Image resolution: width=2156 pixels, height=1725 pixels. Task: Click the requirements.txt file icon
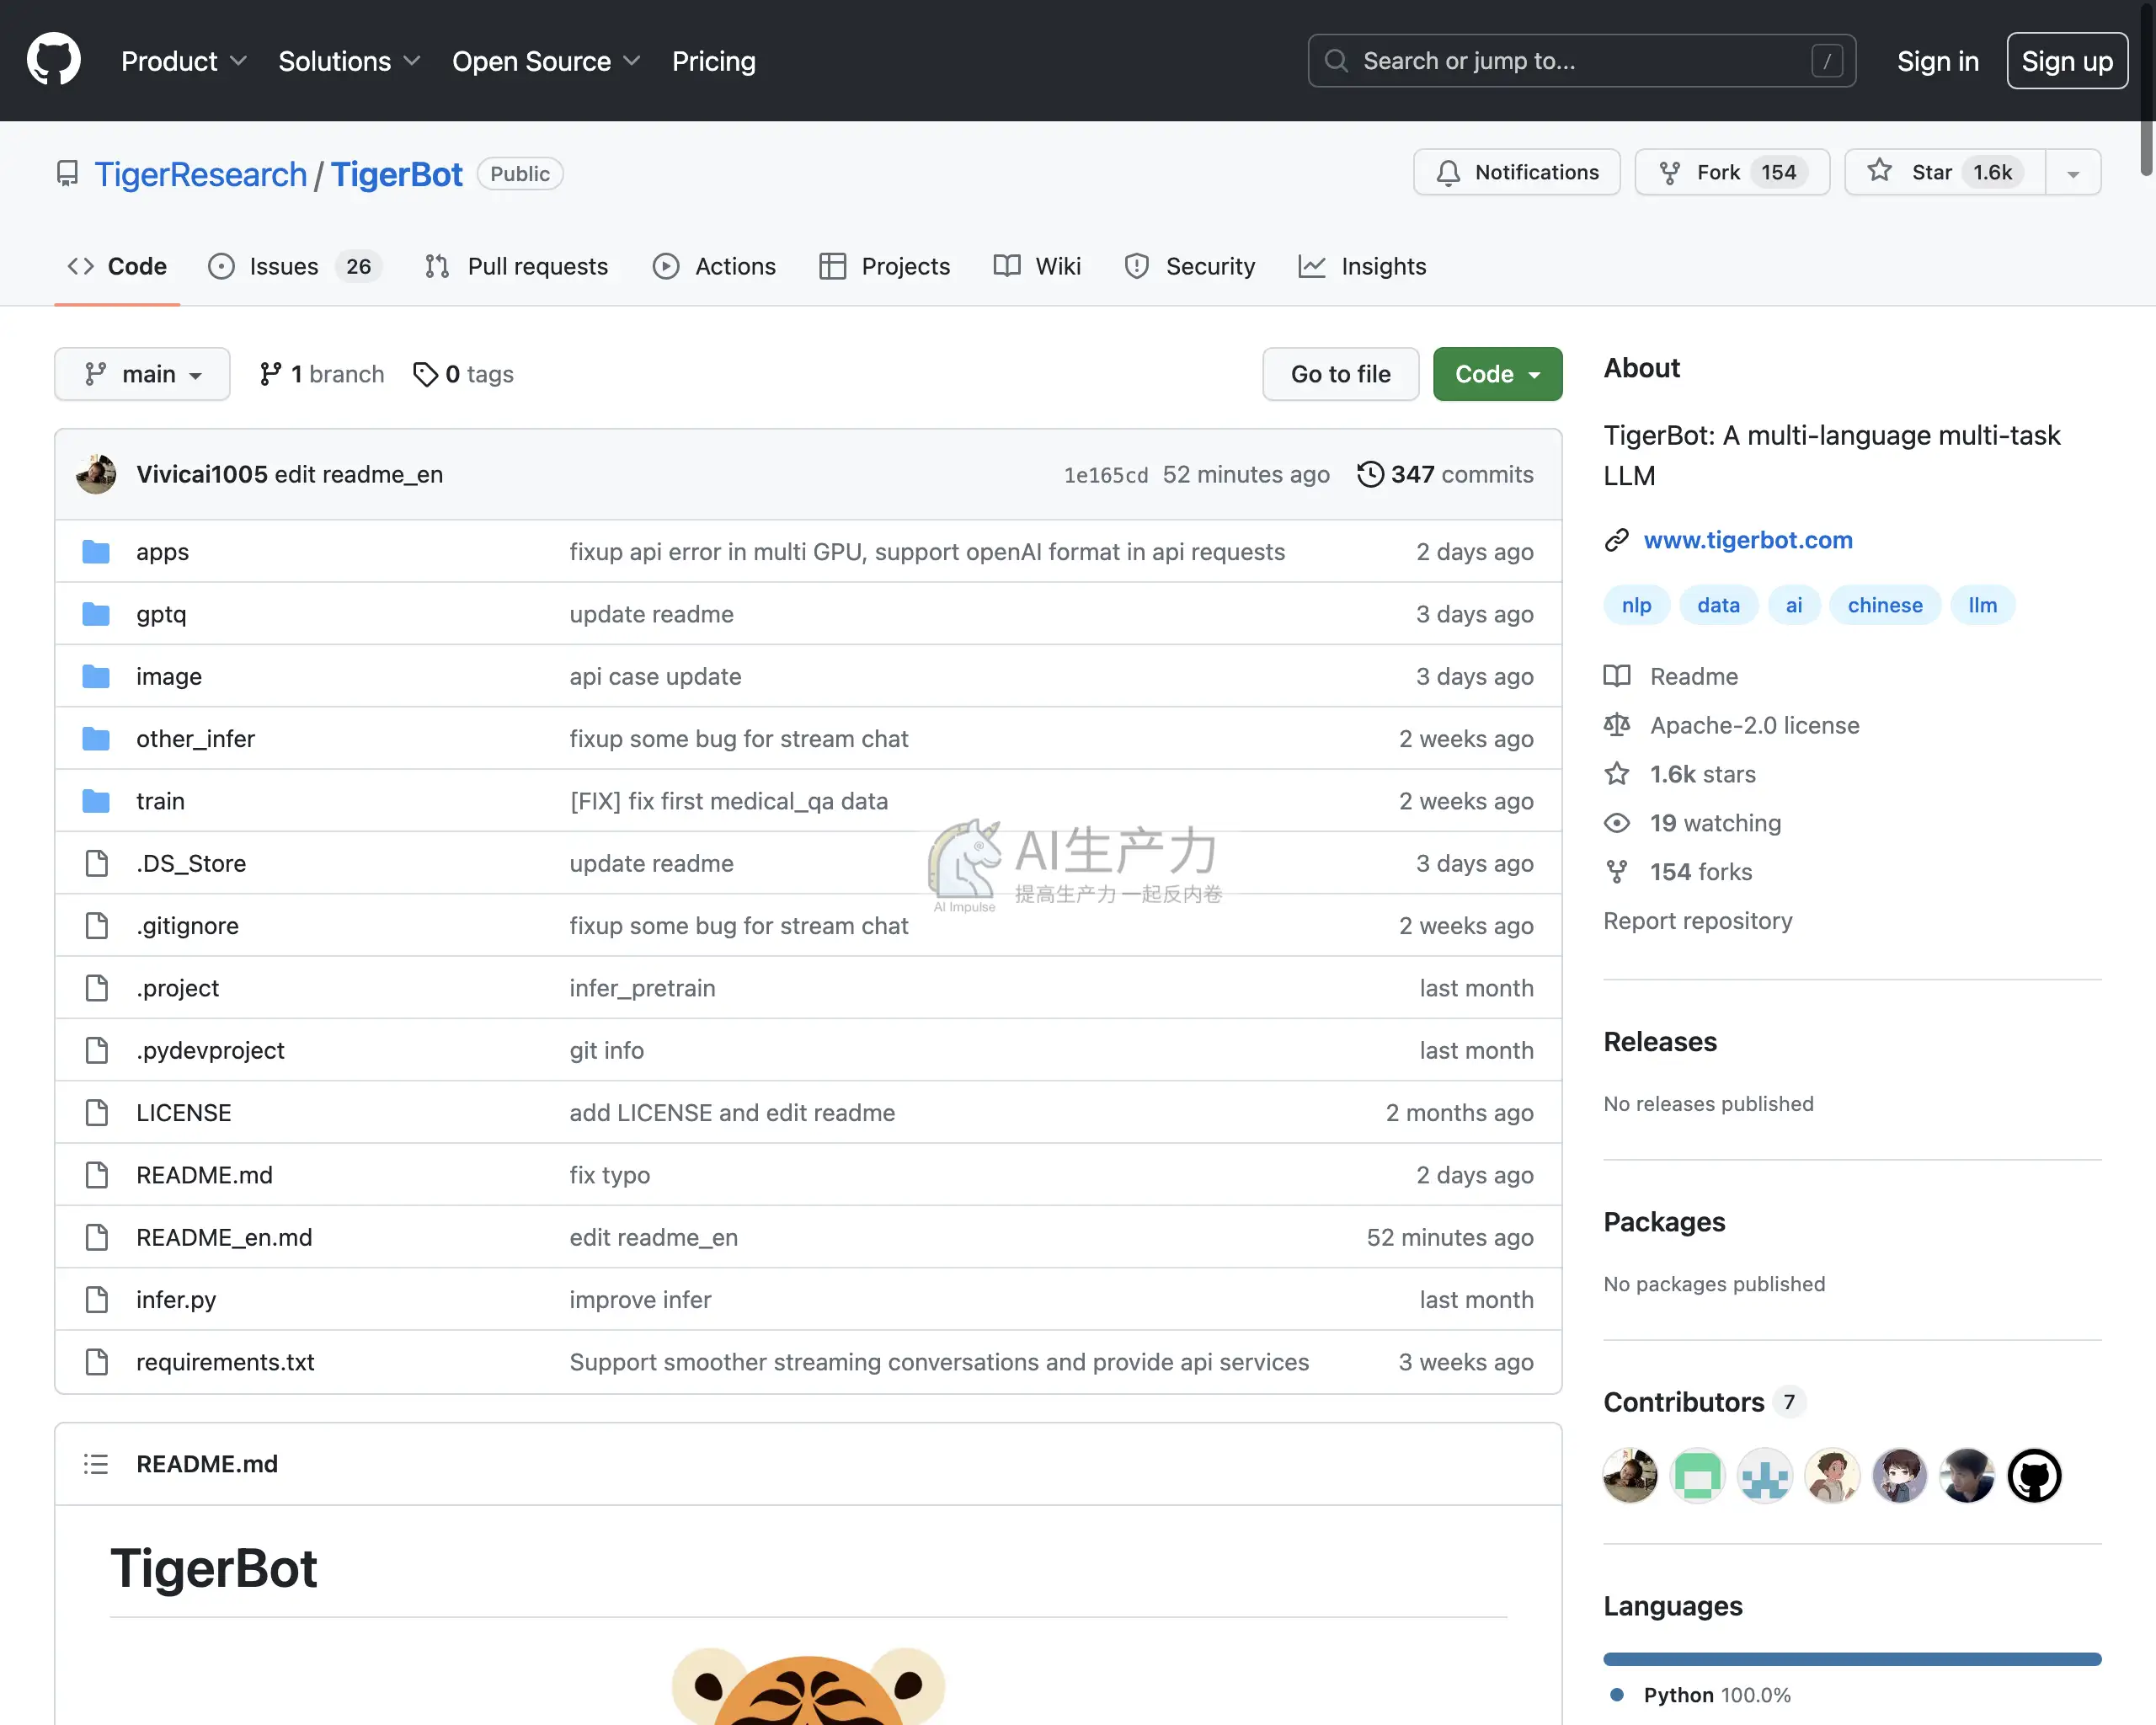tap(97, 1361)
